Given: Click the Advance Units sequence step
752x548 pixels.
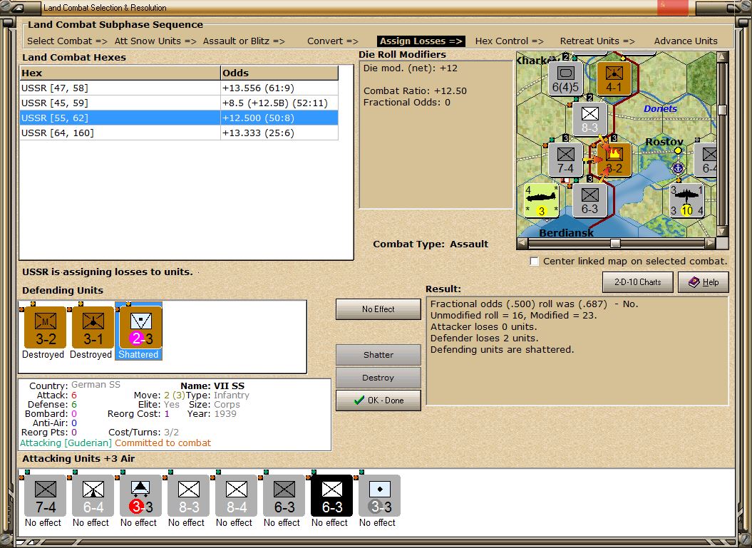Looking at the screenshot, I should pos(685,41).
